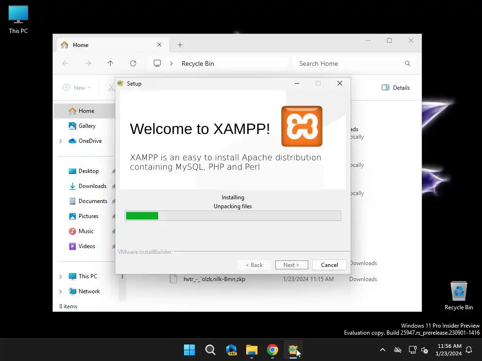Screen dimensions: 482x361
Task: Expand the Network tree node
Action: [61, 291]
